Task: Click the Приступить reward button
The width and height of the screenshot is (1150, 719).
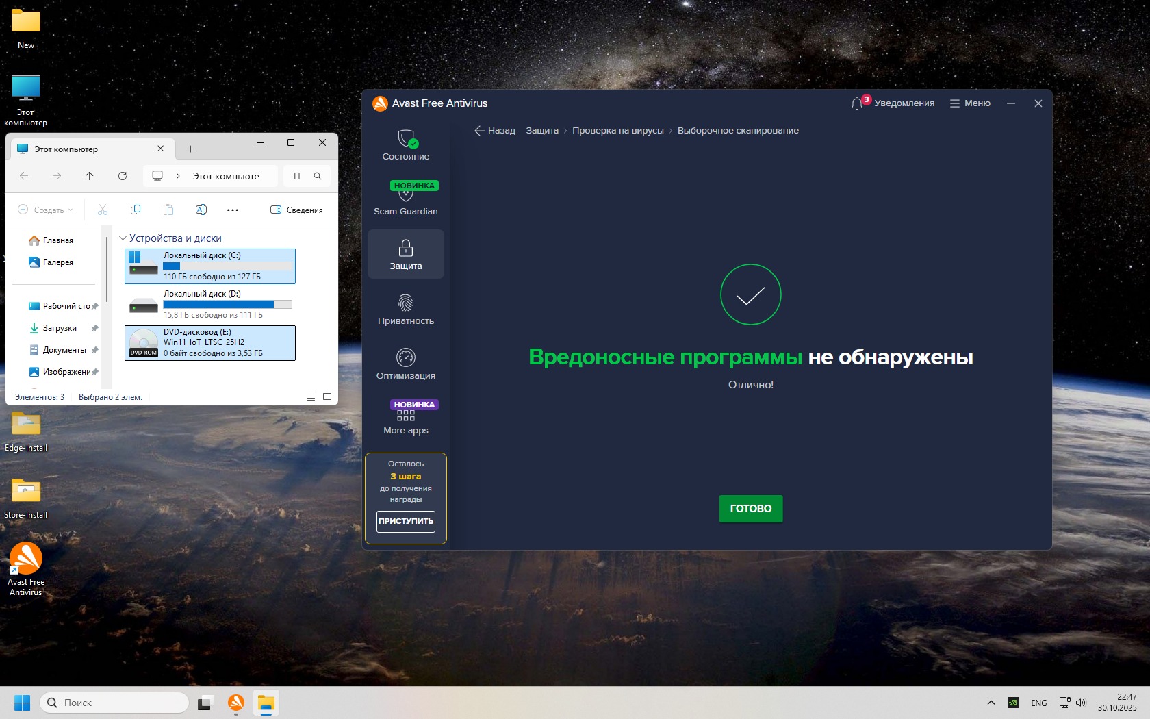Action: [x=405, y=521]
